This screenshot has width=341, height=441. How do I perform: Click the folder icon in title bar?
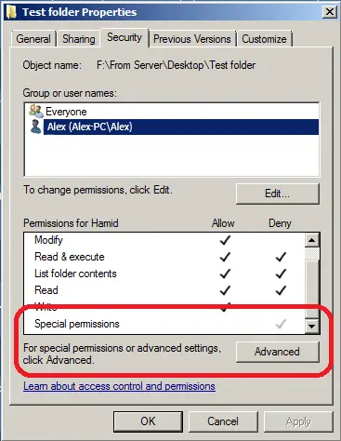pyautogui.click(x=11, y=12)
